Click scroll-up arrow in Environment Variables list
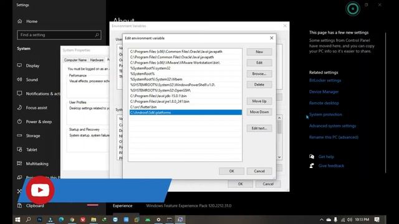Screen dimensions: 399x224 (x=279, y=118)
